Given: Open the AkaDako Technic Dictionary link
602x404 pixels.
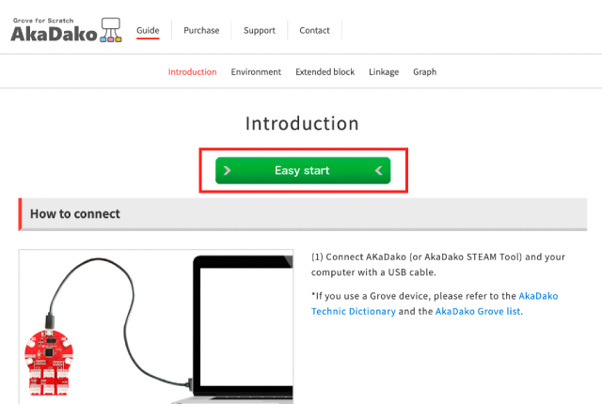Looking at the screenshot, I should pyautogui.click(x=435, y=303).
